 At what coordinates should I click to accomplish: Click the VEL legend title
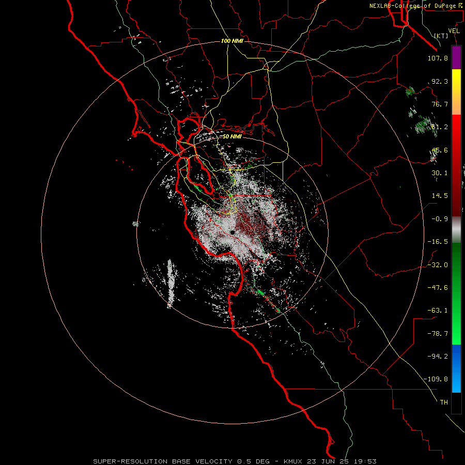tap(454, 31)
